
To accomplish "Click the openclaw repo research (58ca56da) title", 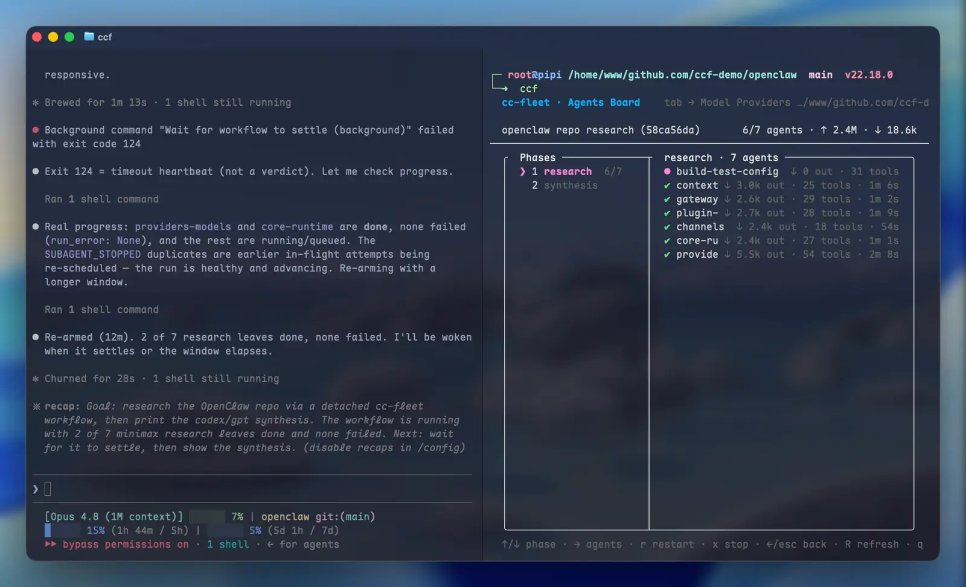I will (x=601, y=130).
